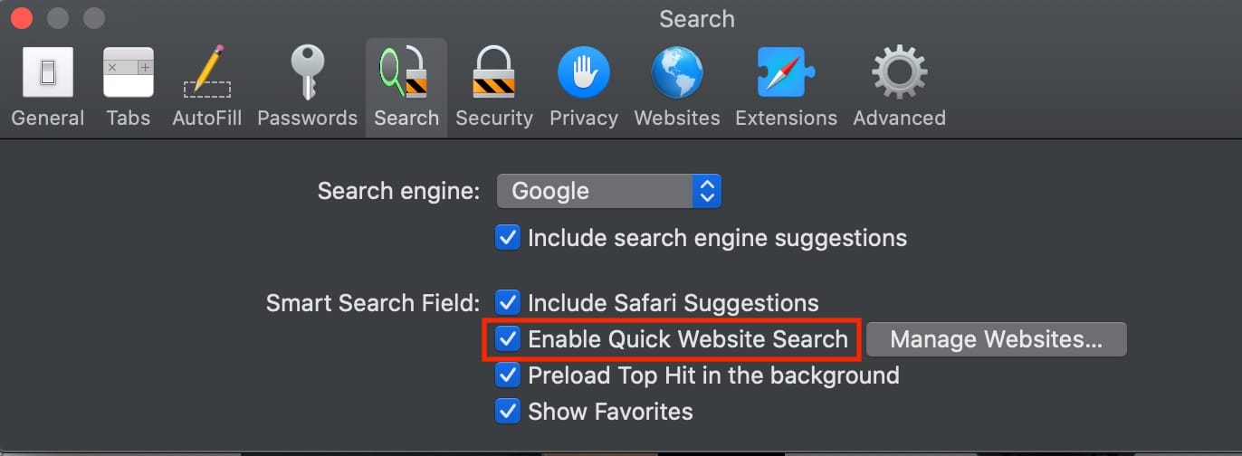Click the Search tab label
Screen dimensions: 1242x456
tap(406, 119)
